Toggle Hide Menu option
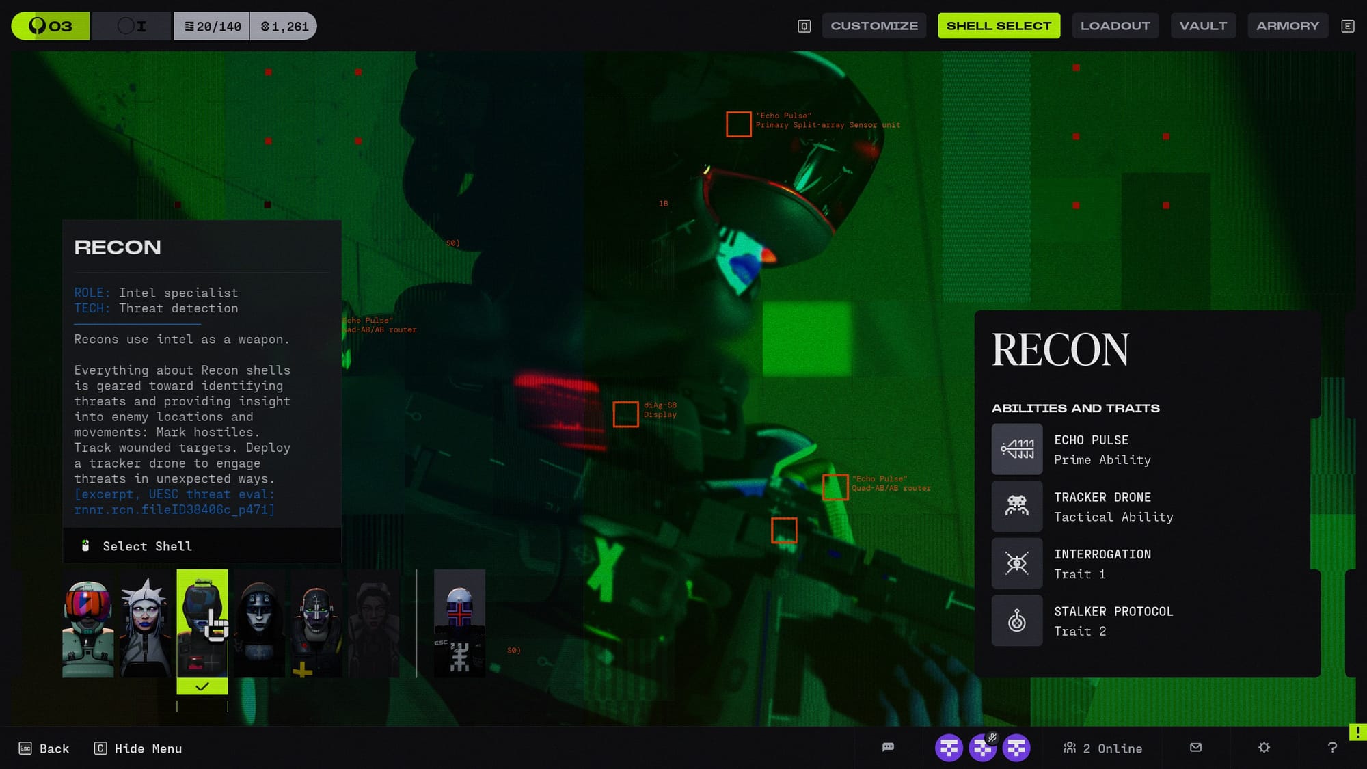This screenshot has height=769, width=1367. coord(138,748)
